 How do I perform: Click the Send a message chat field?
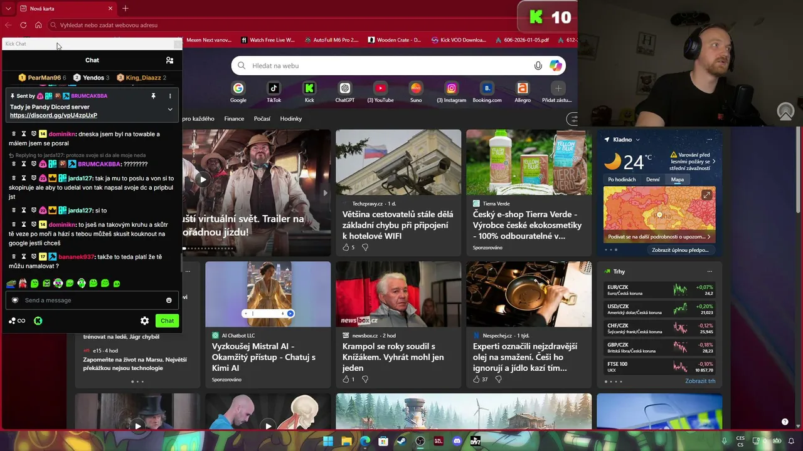(x=92, y=300)
